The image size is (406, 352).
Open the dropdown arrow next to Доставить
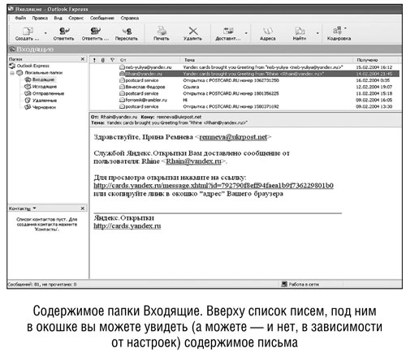(246, 33)
